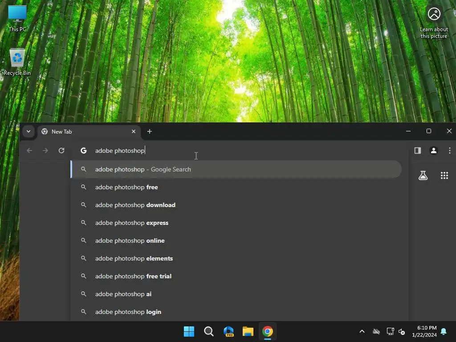Select 'adobe photoshop express' suggestion
Image resolution: width=456 pixels, height=342 pixels.
point(236,223)
